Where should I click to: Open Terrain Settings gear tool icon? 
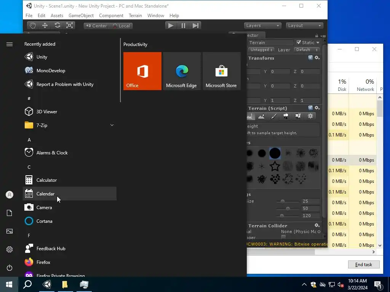pyautogui.click(x=310, y=116)
